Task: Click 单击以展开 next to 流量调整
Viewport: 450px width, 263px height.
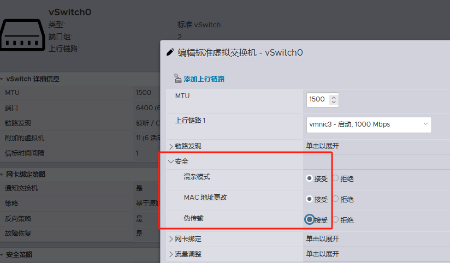Action: pyautogui.click(x=322, y=254)
